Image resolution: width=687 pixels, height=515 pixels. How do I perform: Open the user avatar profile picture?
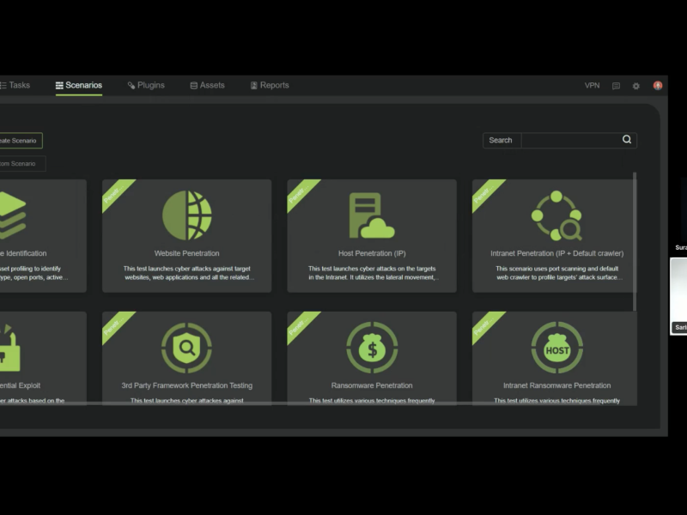[657, 86]
